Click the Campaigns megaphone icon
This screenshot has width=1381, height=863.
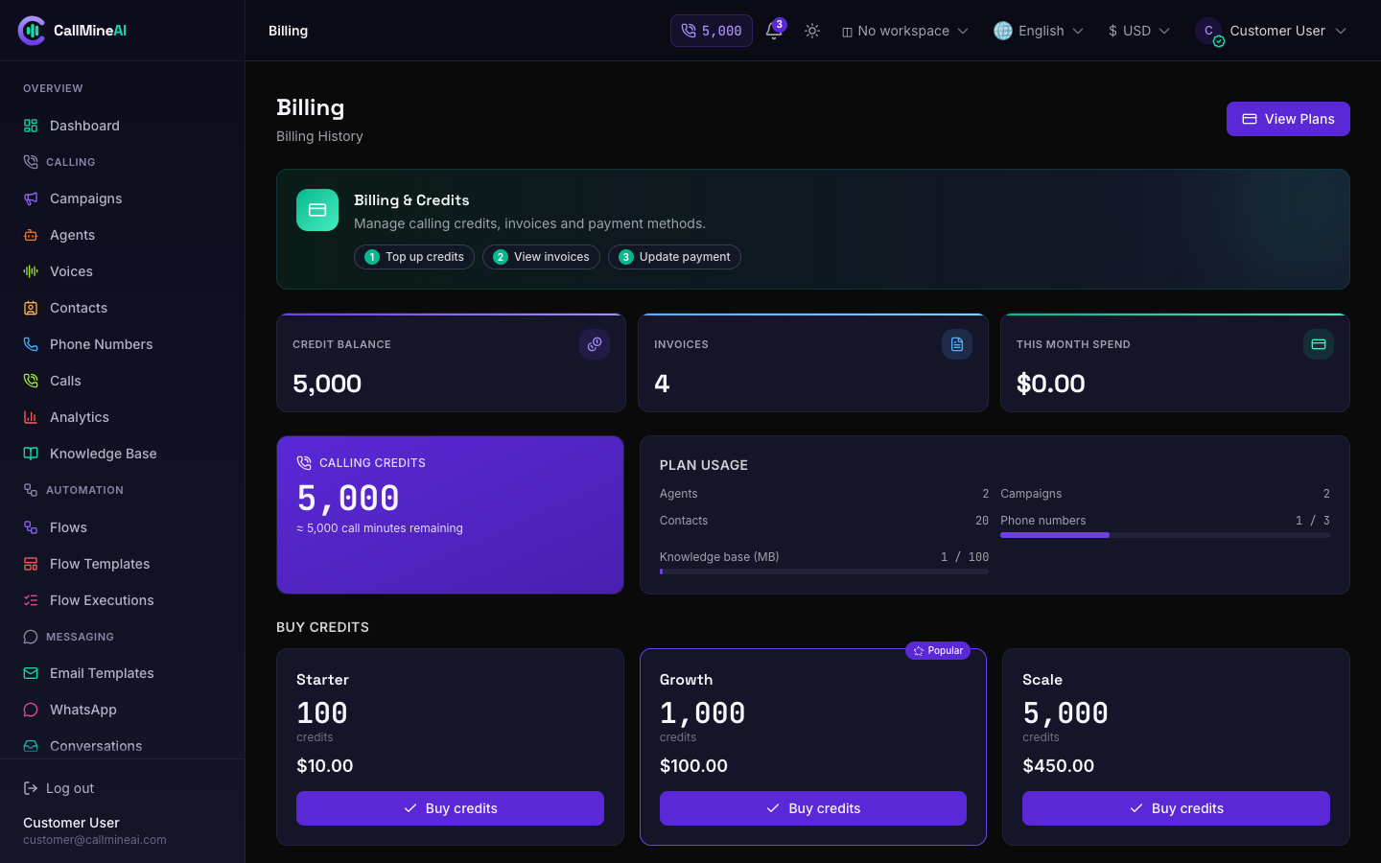pyautogui.click(x=31, y=198)
